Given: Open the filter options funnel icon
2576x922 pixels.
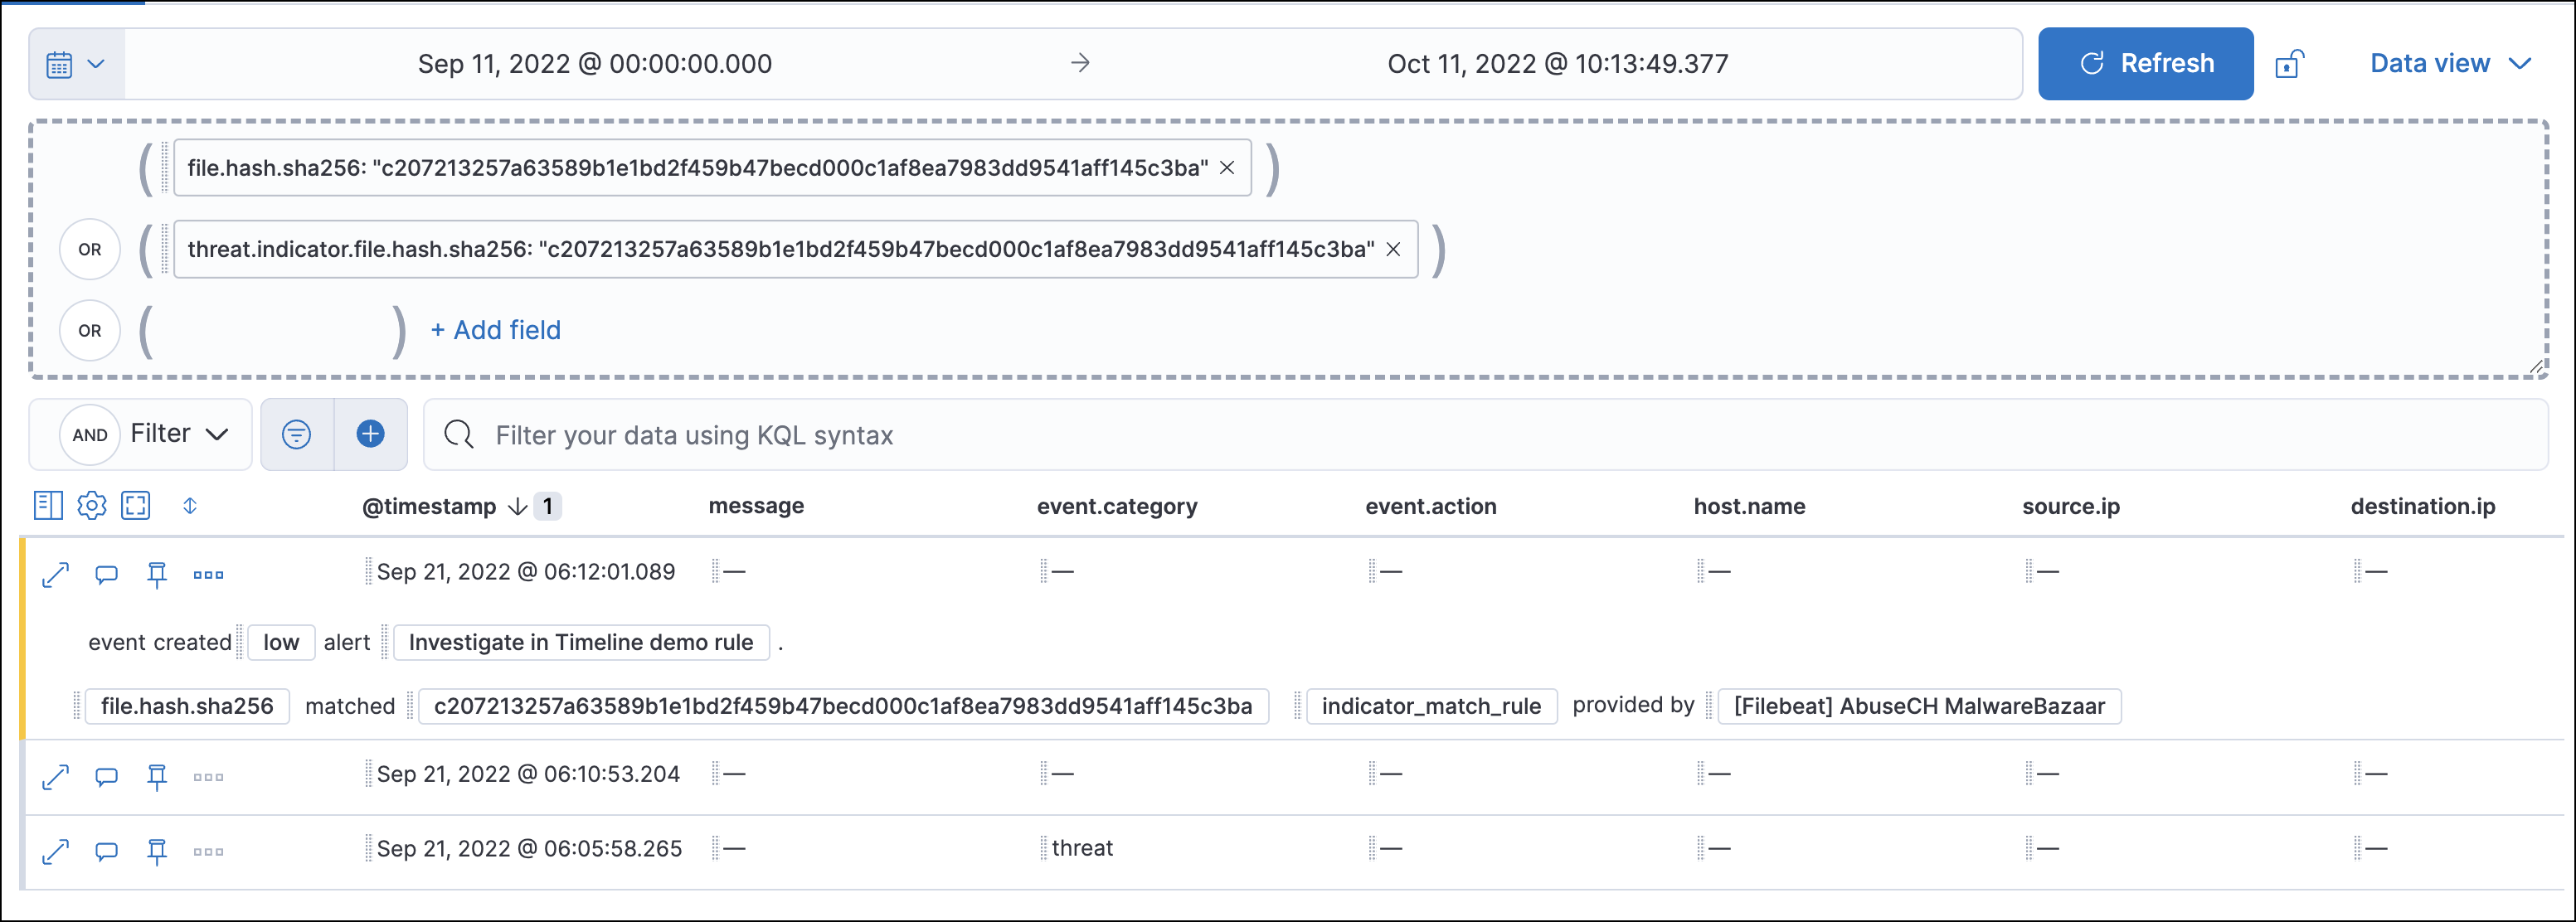Looking at the screenshot, I should (296, 434).
